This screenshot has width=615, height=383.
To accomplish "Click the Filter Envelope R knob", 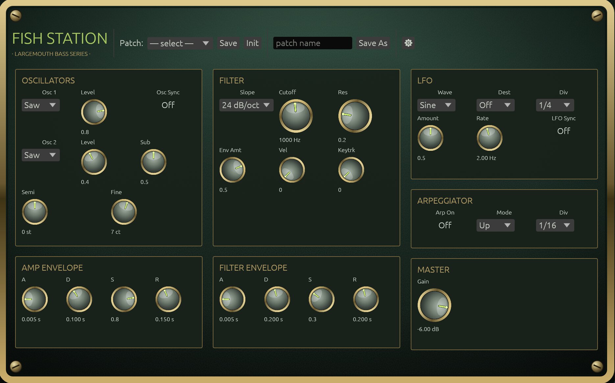I will point(366,299).
